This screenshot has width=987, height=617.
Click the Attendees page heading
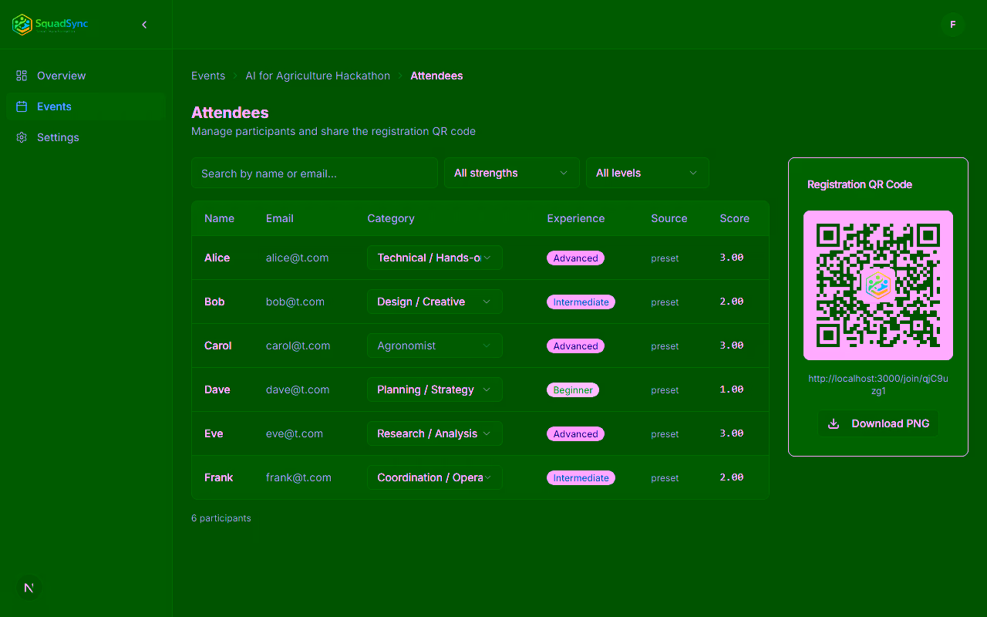pyautogui.click(x=230, y=113)
